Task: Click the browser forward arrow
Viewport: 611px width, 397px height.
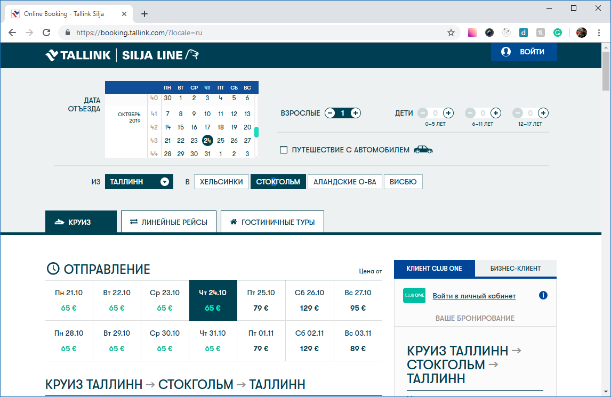Action: click(29, 33)
